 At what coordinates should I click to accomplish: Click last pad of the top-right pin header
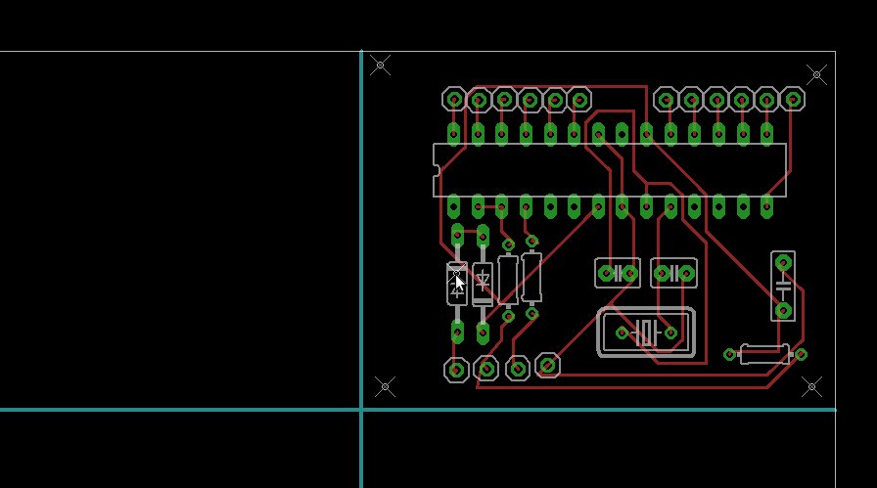click(792, 99)
